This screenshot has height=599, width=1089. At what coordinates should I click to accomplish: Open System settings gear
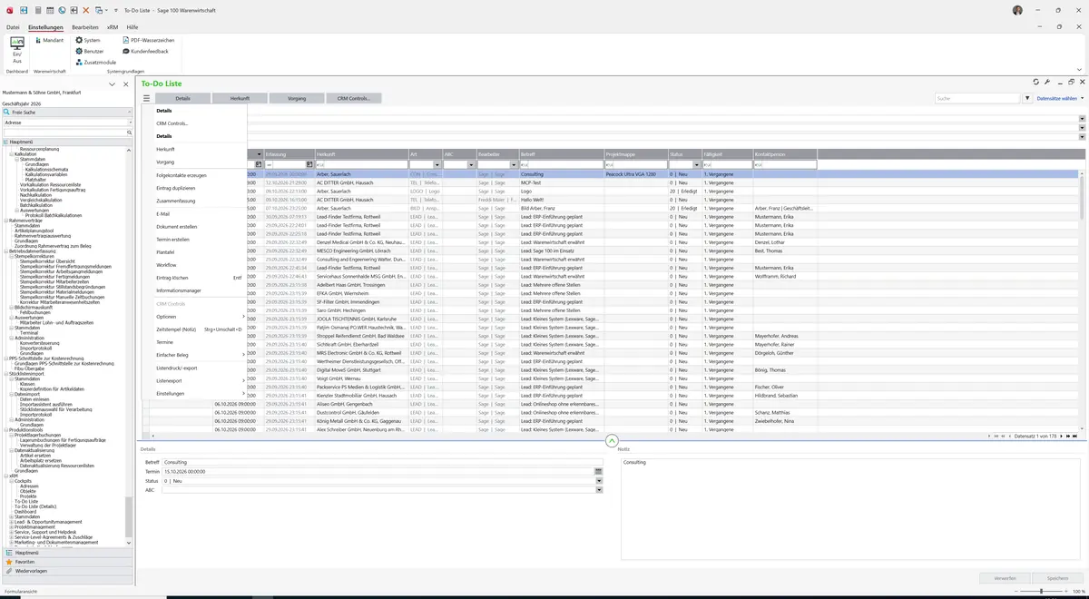click(x=88, y=40)
